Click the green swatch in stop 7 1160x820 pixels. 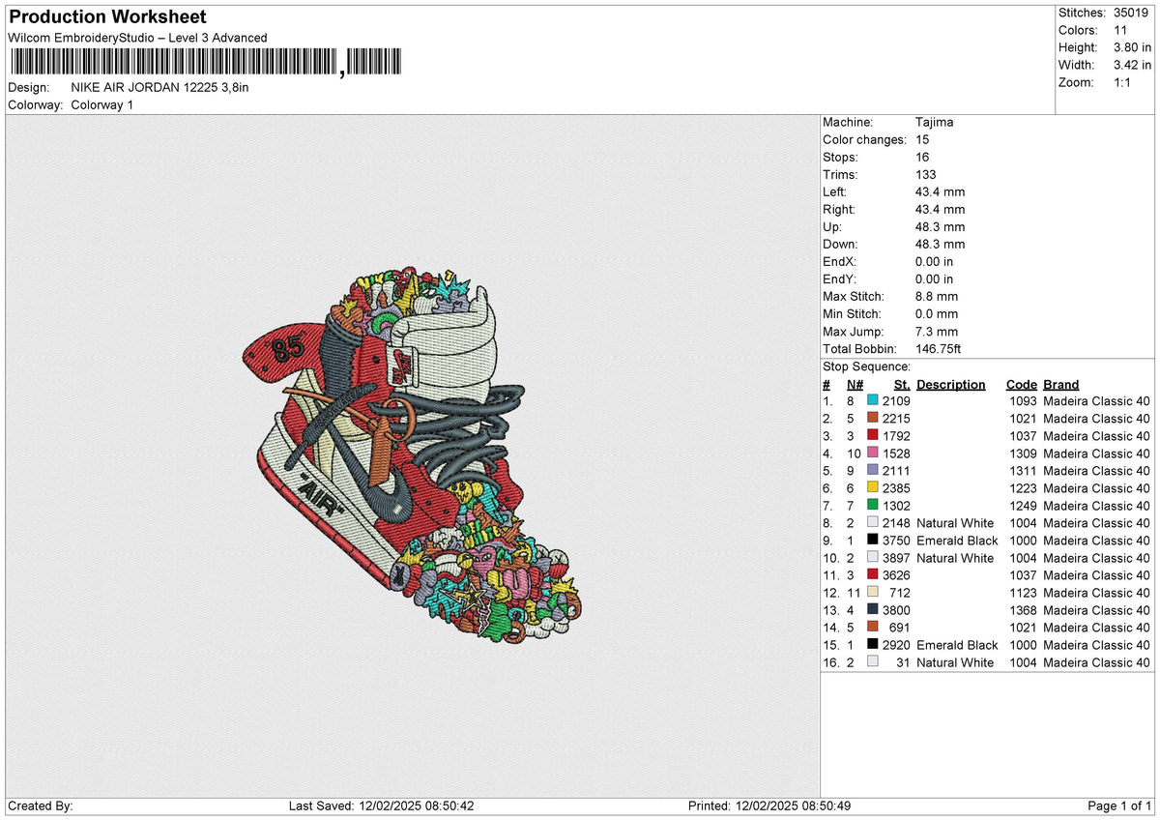coord(873,506)
